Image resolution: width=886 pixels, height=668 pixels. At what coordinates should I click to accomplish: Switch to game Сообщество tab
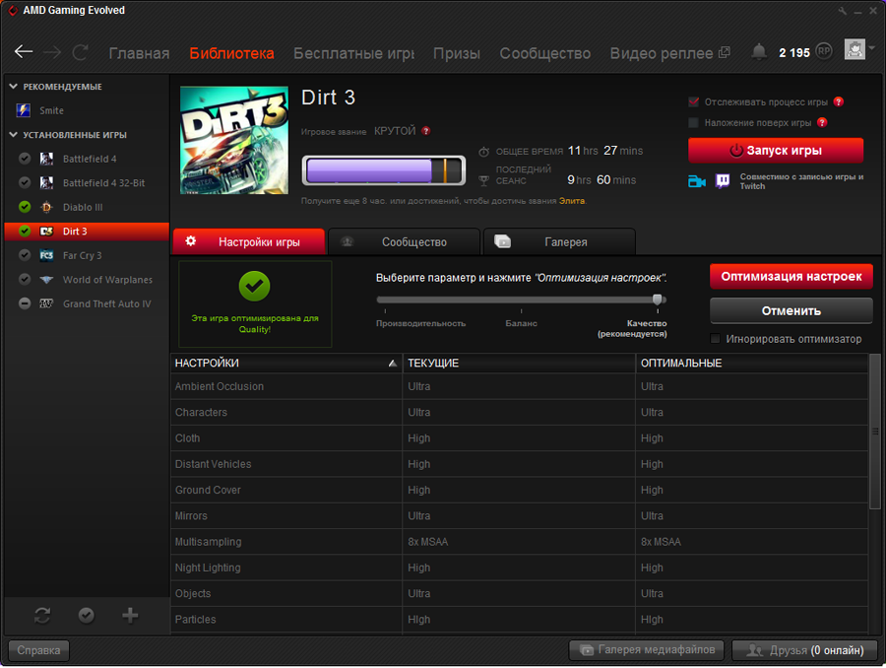pos(404,242)
